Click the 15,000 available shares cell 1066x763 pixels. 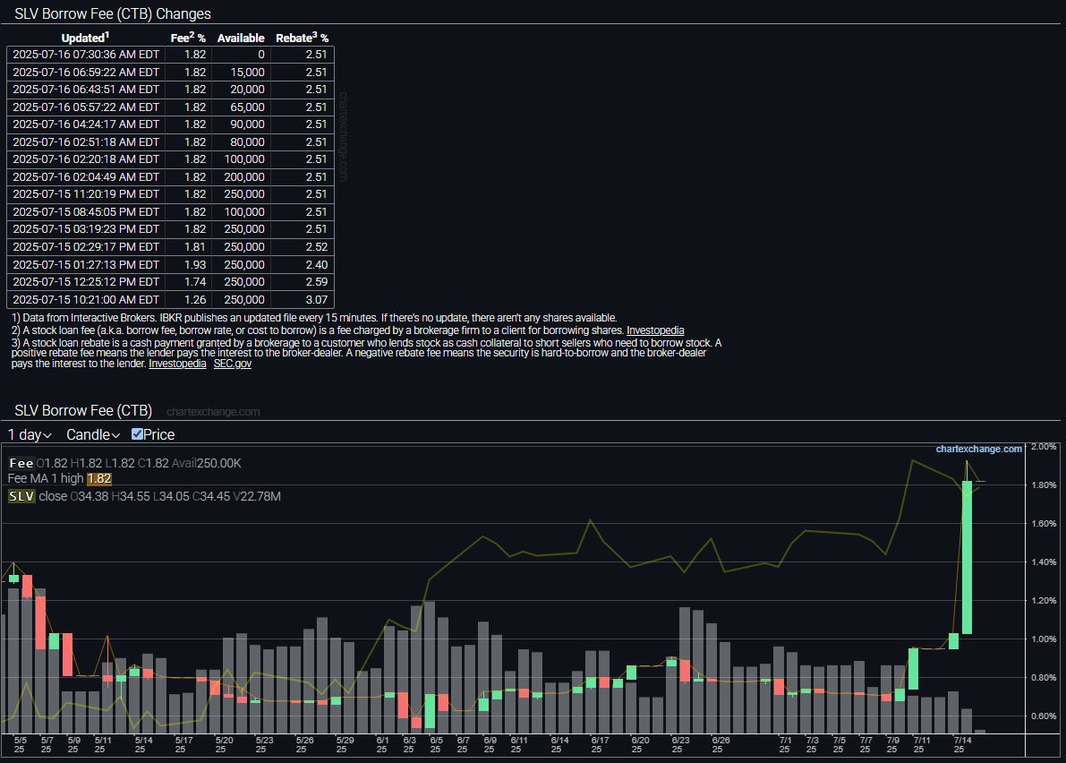tap(242, 72)
